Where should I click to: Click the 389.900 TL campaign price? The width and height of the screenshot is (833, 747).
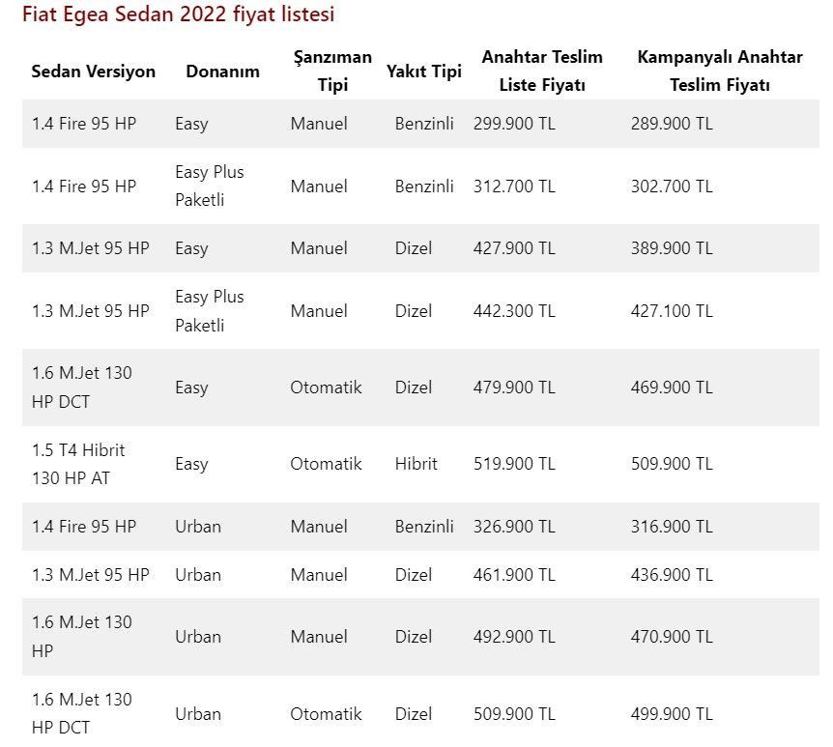click(x=672, y=248)
